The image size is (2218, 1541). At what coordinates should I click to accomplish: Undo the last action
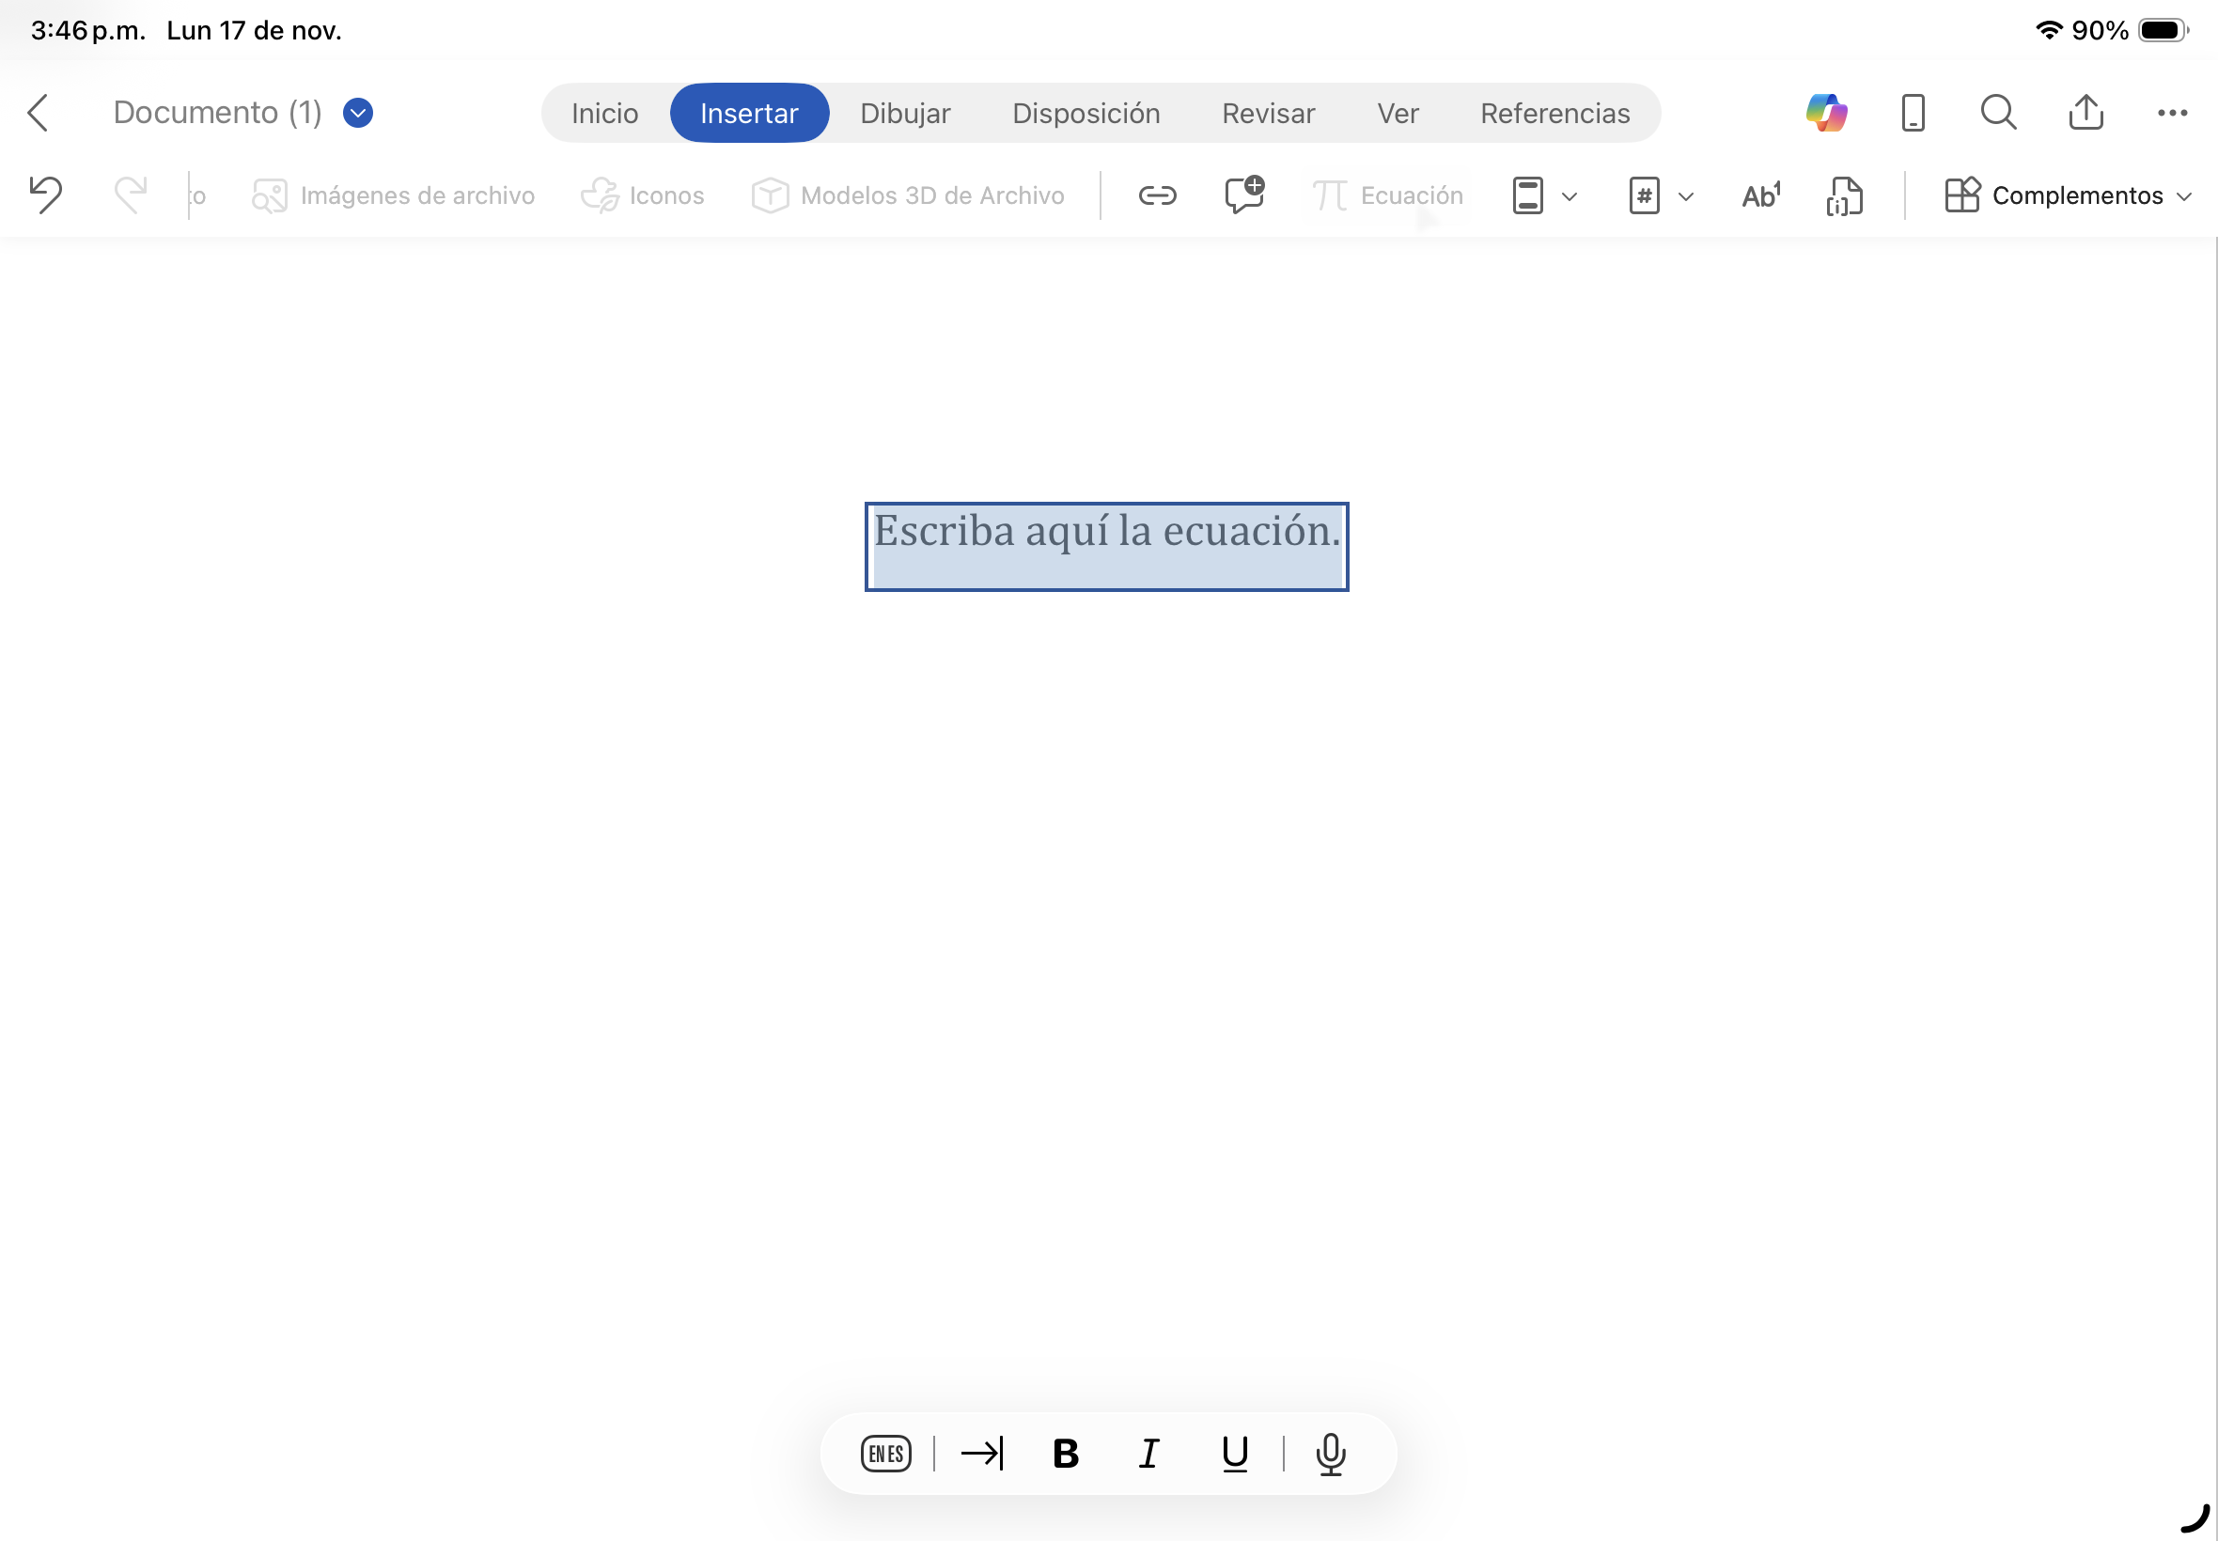(x=46, y=195)
